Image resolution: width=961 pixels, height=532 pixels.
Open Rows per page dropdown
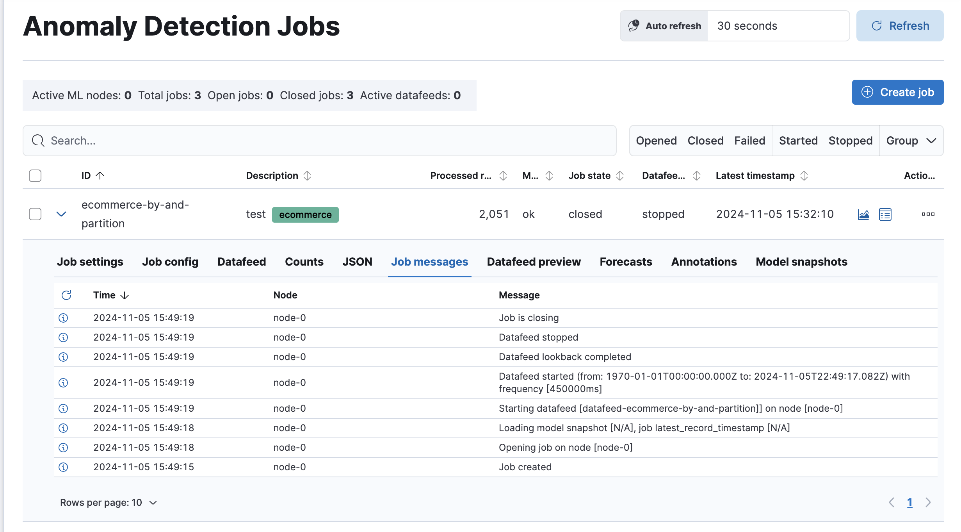point(109,503)
